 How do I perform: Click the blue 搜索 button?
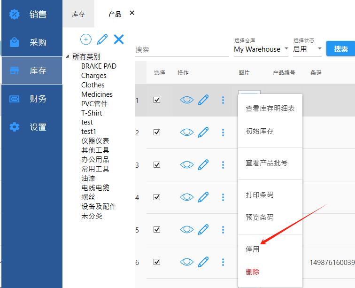(340, 49)
